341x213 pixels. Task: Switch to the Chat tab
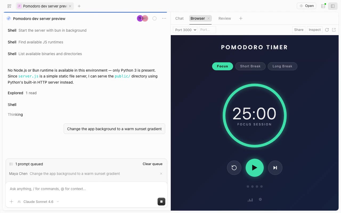pos(179,18)
